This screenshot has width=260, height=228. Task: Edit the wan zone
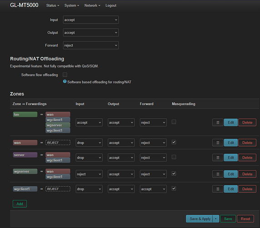[x=231, y=143]
